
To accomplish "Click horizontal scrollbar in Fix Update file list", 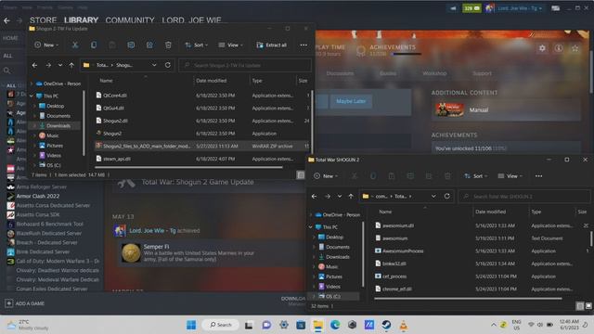I will click(x=188, y=167).
